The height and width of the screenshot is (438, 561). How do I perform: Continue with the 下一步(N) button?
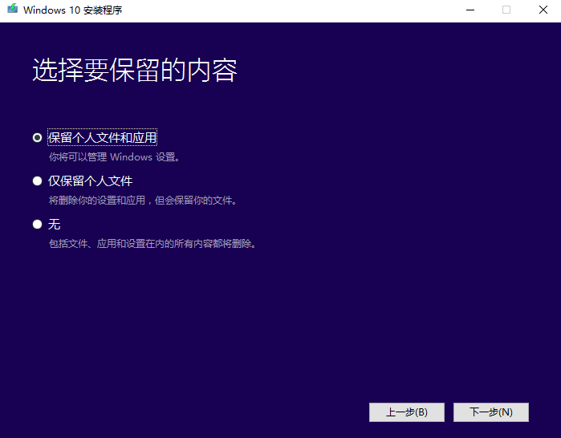(490, 412)
